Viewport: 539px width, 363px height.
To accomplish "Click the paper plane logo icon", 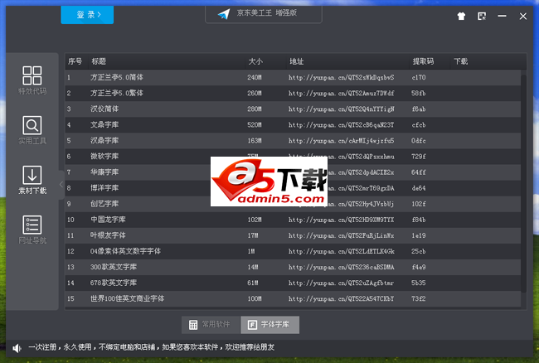I will point(224,14).
